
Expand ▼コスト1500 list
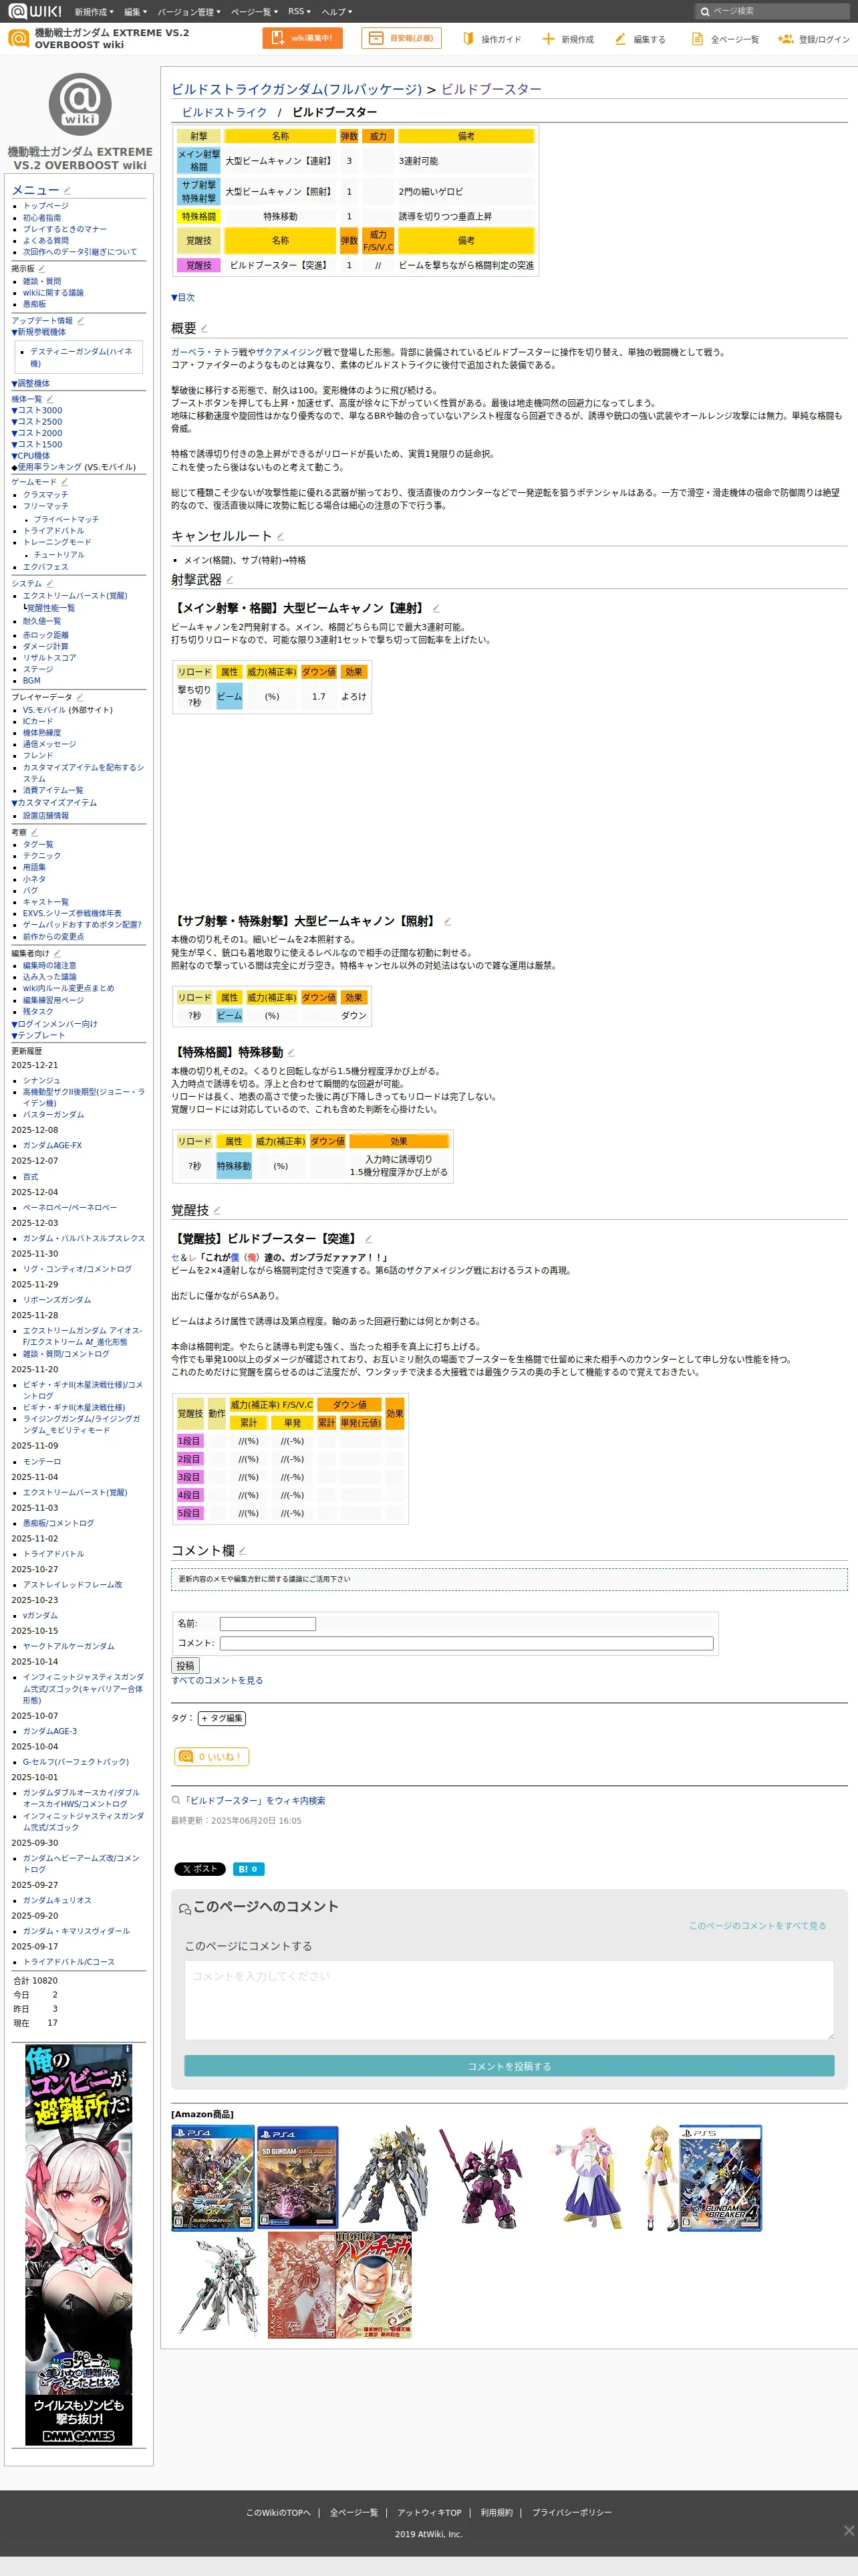[37, 444]
